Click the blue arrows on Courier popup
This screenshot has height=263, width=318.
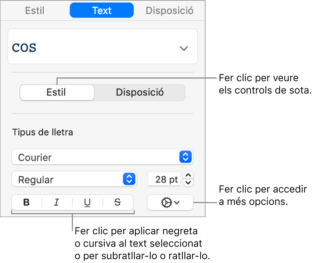[185, 157]
